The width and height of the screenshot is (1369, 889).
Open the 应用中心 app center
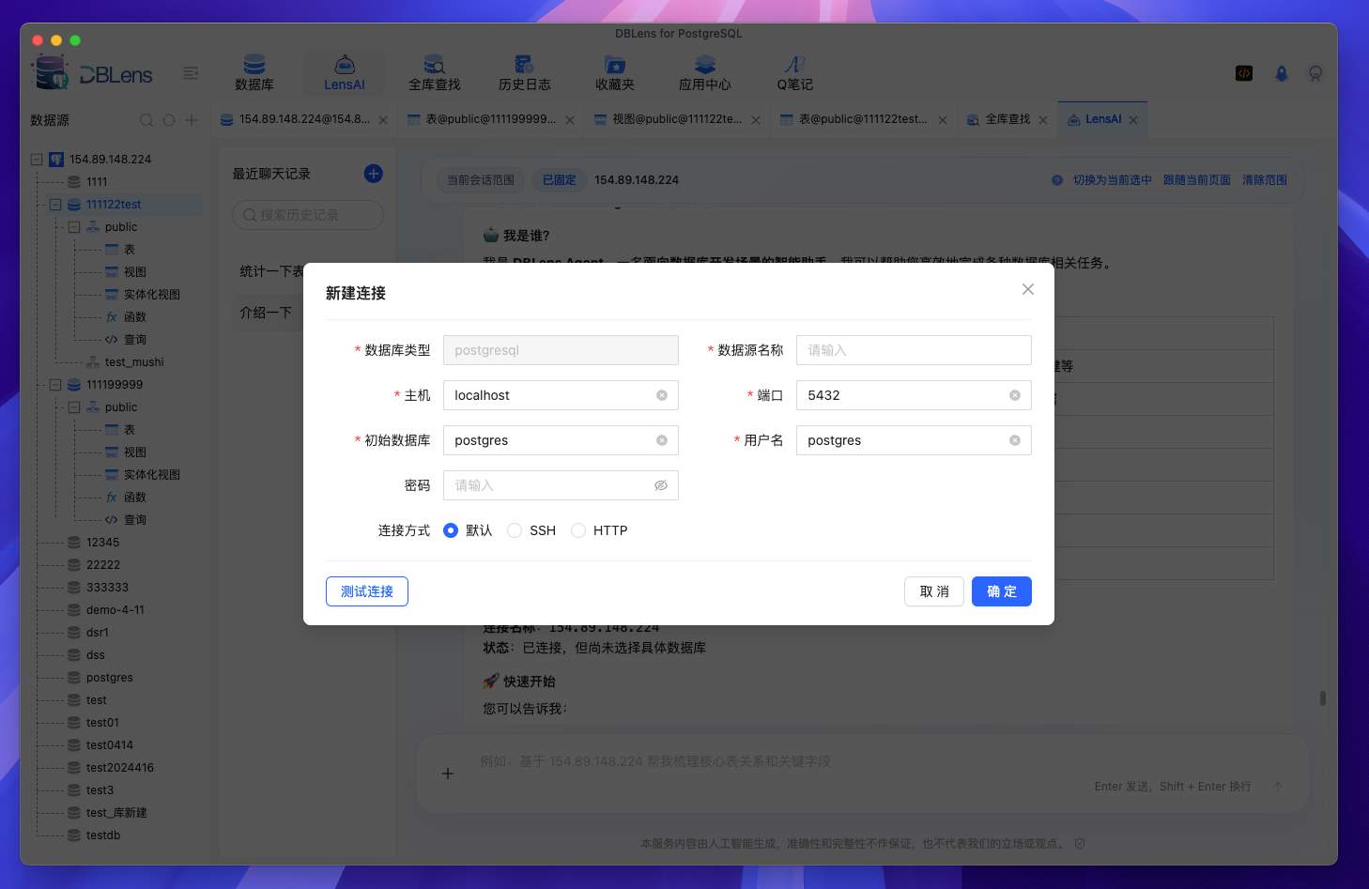pyautogui.click(x=704, y=72)
